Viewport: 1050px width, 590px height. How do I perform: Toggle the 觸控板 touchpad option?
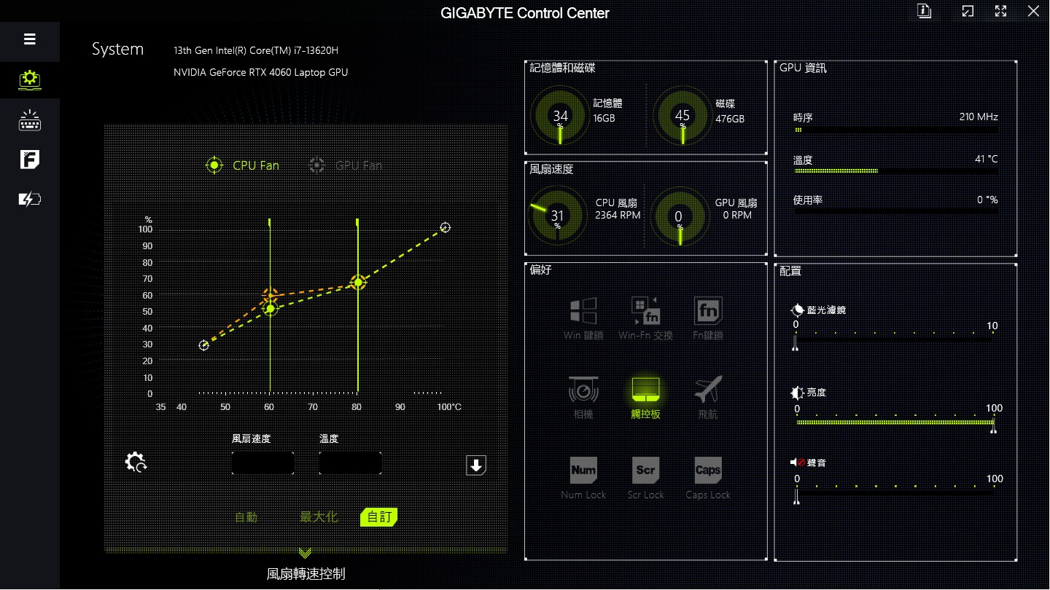[x=645, y=398]
